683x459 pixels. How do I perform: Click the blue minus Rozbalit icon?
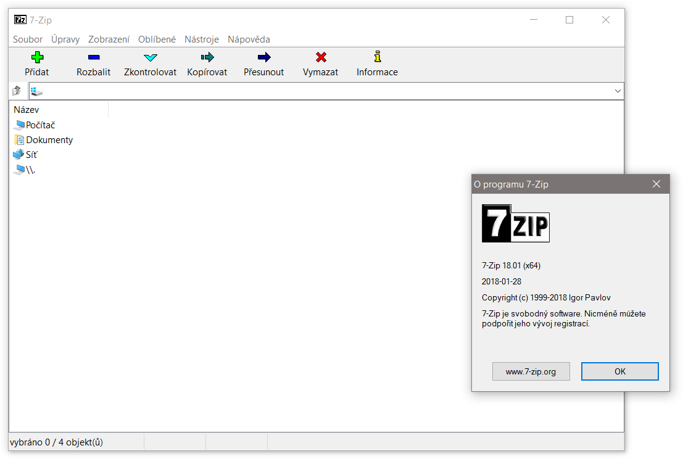click(94, 57)
